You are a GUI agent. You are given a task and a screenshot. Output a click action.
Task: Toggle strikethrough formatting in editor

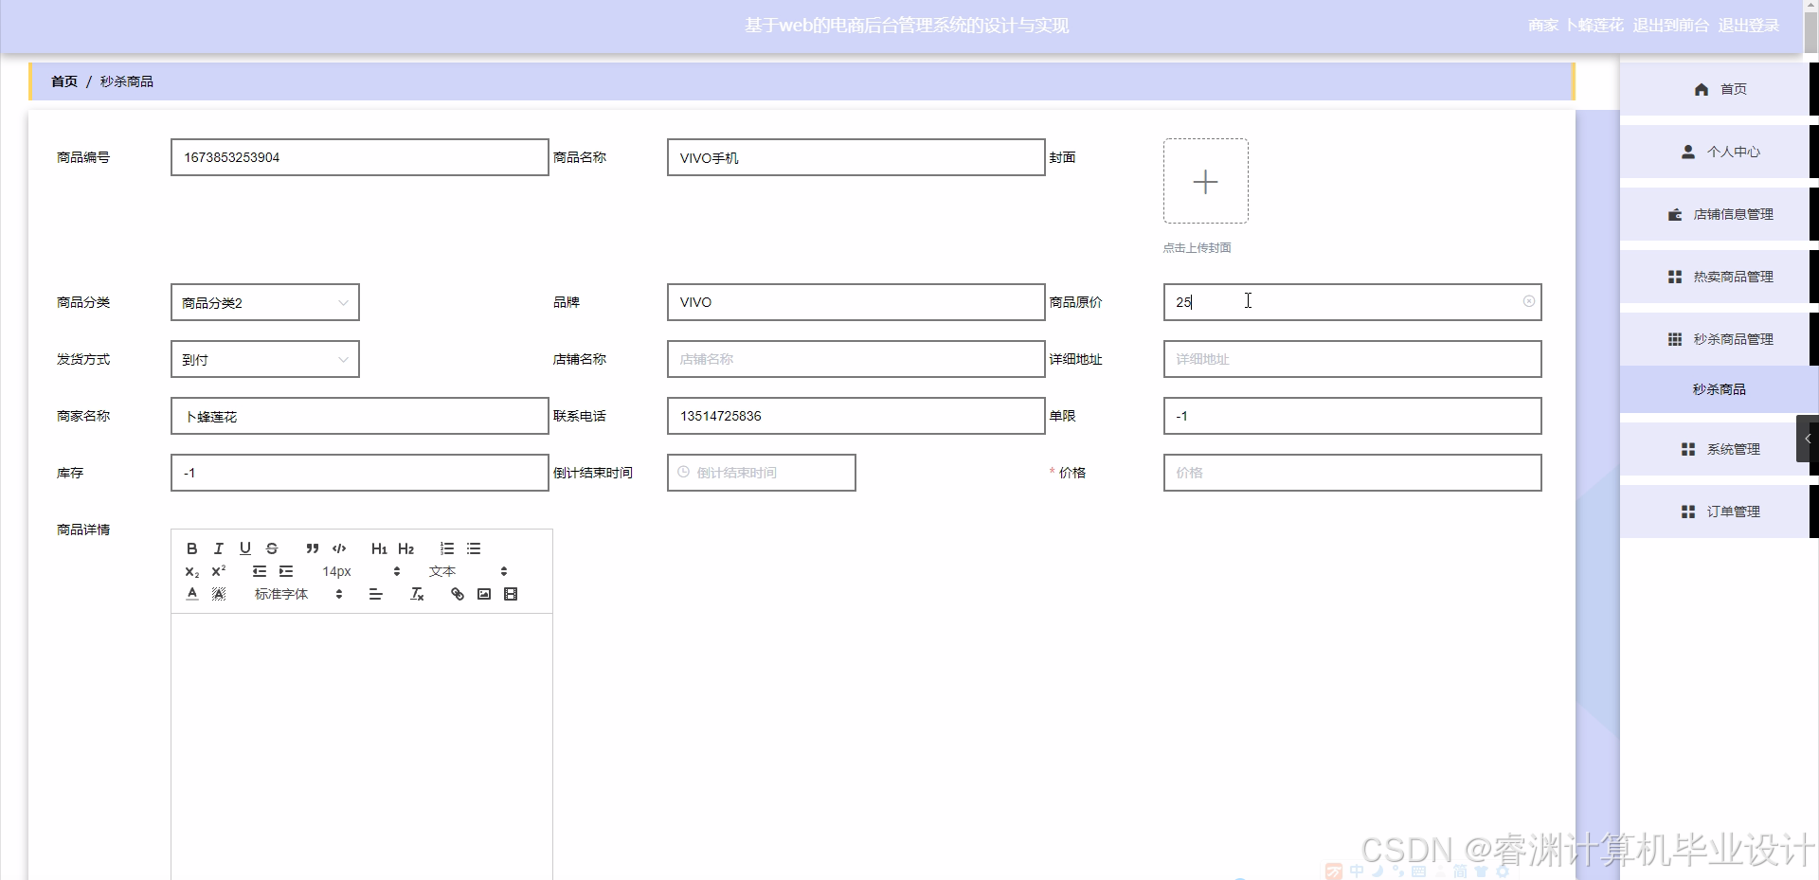coord(272,548)
